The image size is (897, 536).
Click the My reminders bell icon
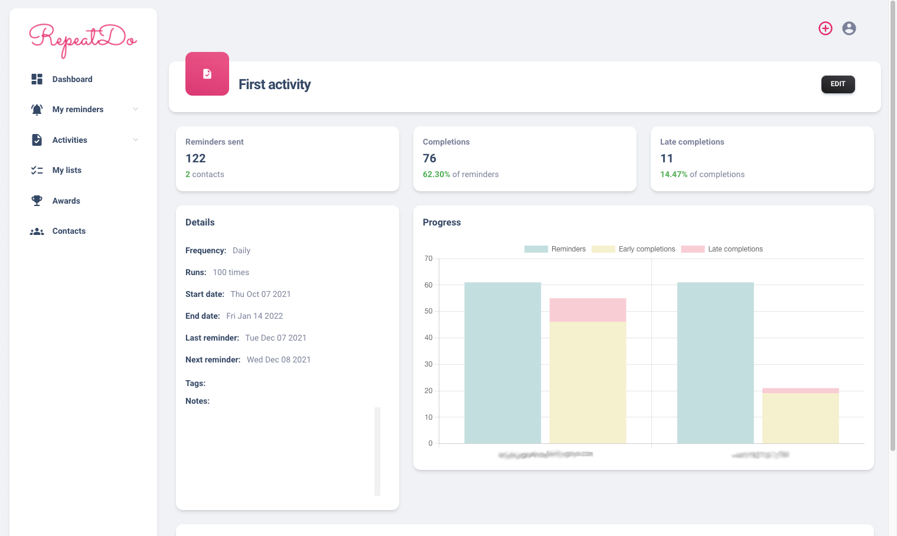[37, 109]
